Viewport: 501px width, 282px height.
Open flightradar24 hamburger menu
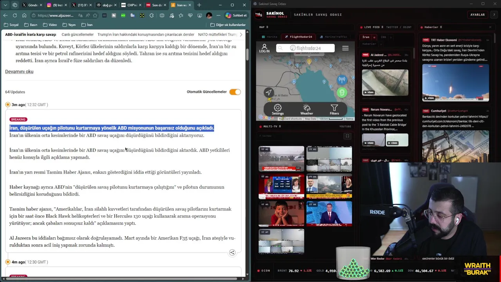click(345, 48)
